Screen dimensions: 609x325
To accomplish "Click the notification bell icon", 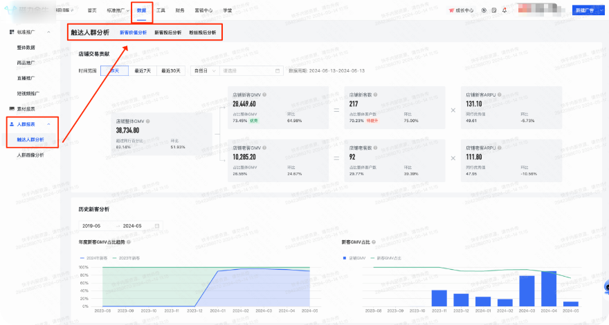I will tap(504, 10).
